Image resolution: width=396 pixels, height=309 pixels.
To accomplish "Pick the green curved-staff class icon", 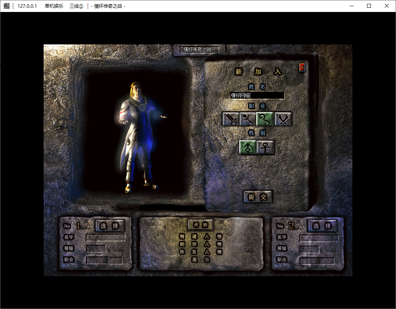I will (266, 119).
